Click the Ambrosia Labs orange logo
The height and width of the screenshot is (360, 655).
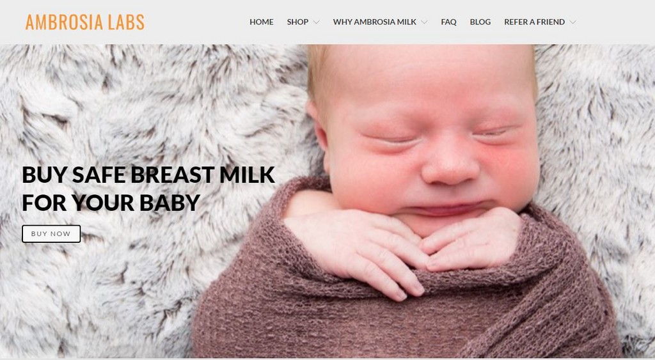pyautogui.click(x=85, y=22)
